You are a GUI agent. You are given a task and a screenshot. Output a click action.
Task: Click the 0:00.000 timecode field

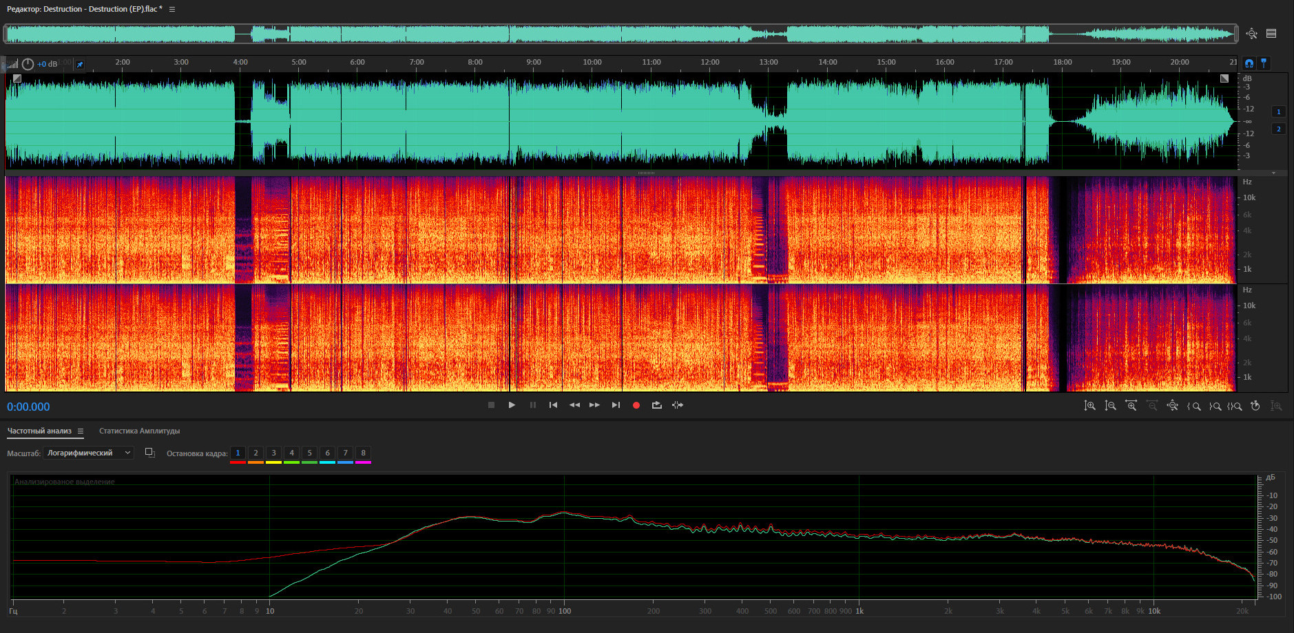[28, 407]
